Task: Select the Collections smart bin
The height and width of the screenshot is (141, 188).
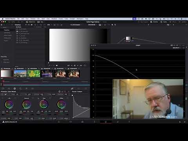Action: coord(6,62)
